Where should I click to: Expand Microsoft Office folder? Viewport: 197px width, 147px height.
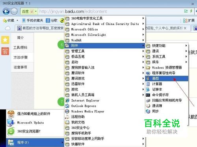(x=105, y=29)
